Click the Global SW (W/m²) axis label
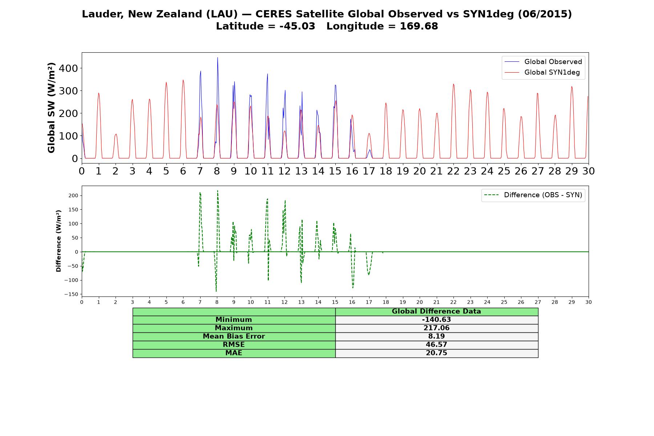654x436 pixels. pos(51,108)
